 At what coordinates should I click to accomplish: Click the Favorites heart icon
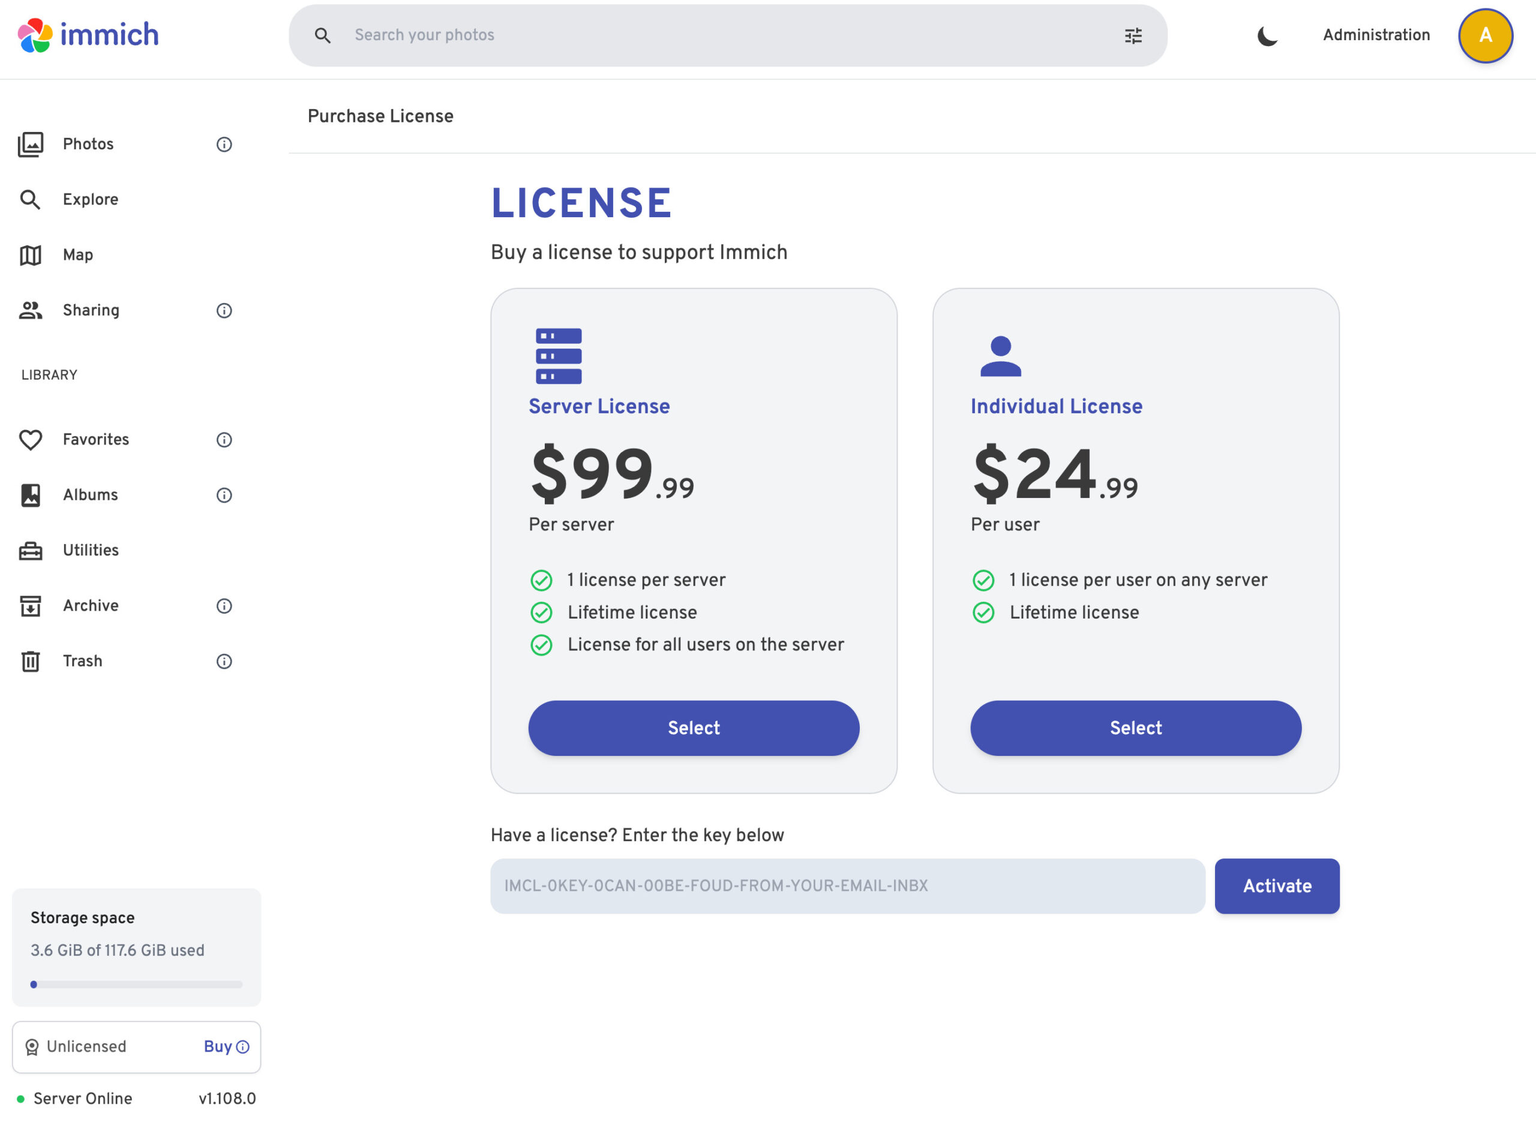point(31,440)
